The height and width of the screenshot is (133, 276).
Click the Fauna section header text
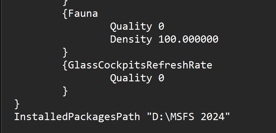pyautogui.click(x=83, y=14)
